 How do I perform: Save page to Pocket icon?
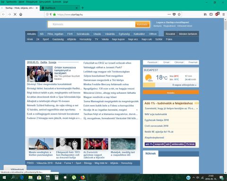(x=174, y=14)
